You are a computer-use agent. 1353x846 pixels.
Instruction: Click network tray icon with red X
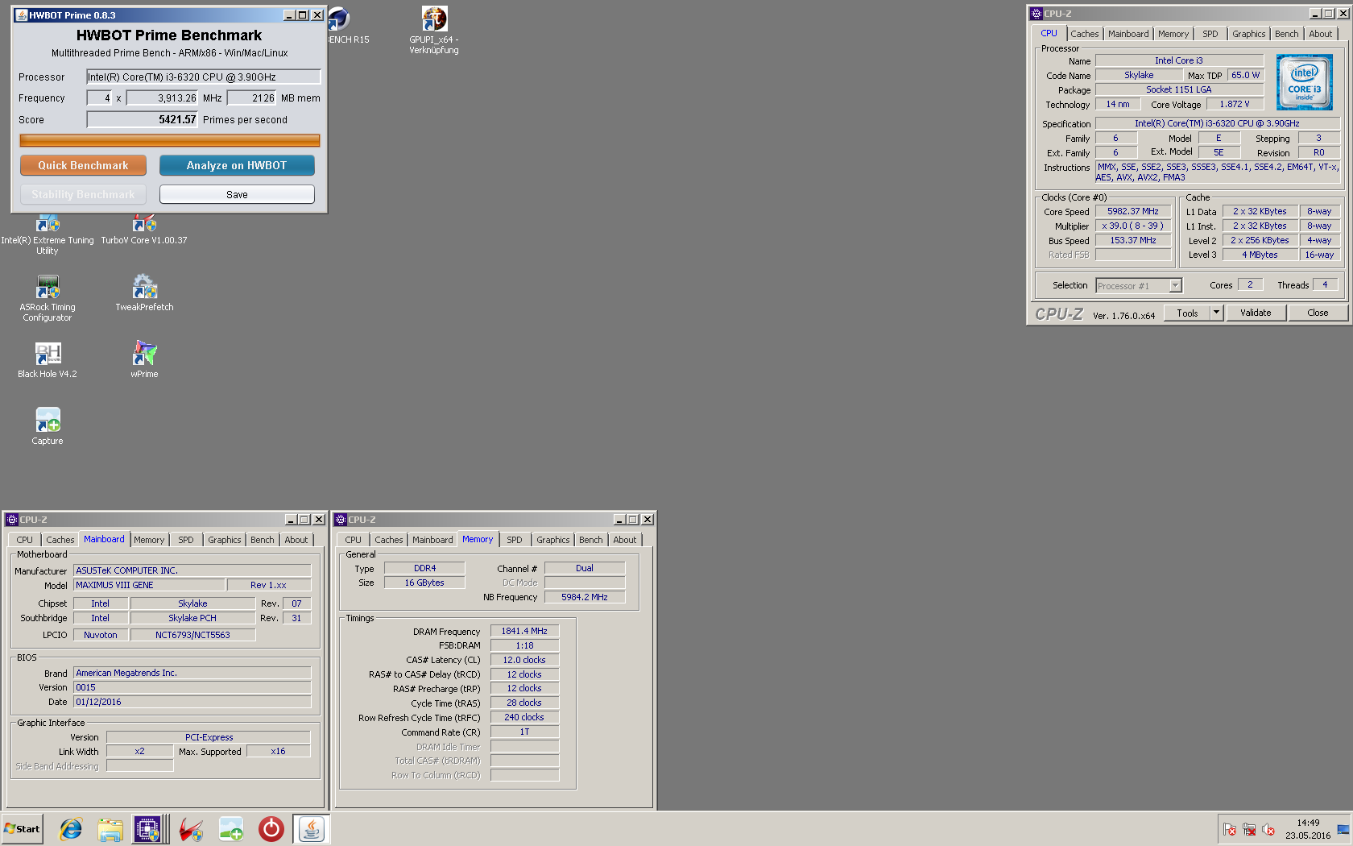click(1249, 829)
